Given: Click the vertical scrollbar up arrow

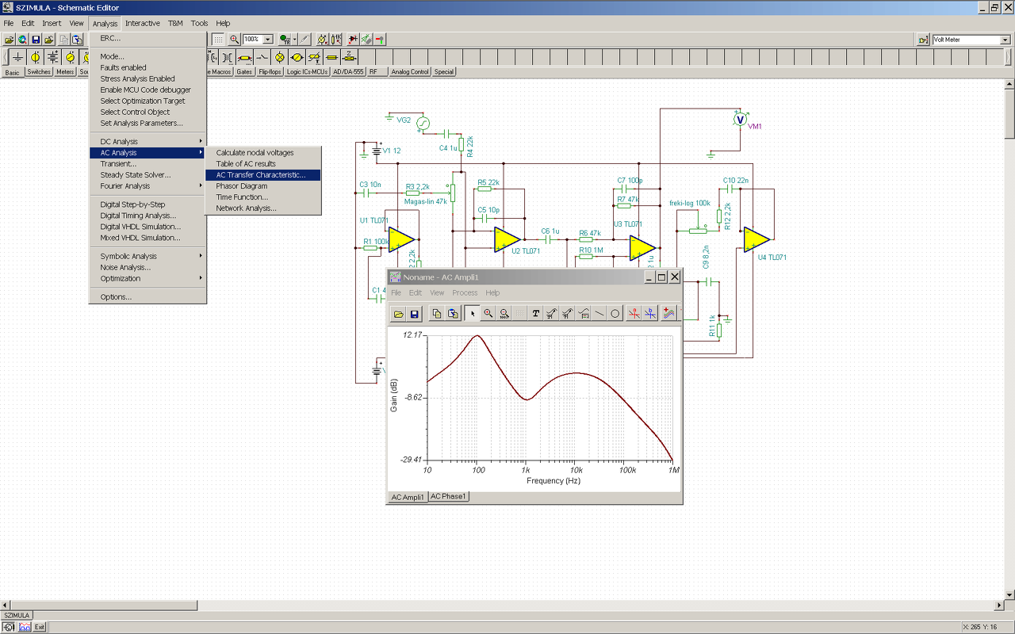Looking at the screenshot, I should [x=1009, y=85].
